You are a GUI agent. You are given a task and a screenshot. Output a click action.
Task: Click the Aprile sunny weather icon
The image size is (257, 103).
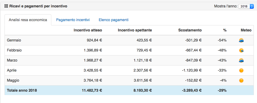(x=241, y=71)
